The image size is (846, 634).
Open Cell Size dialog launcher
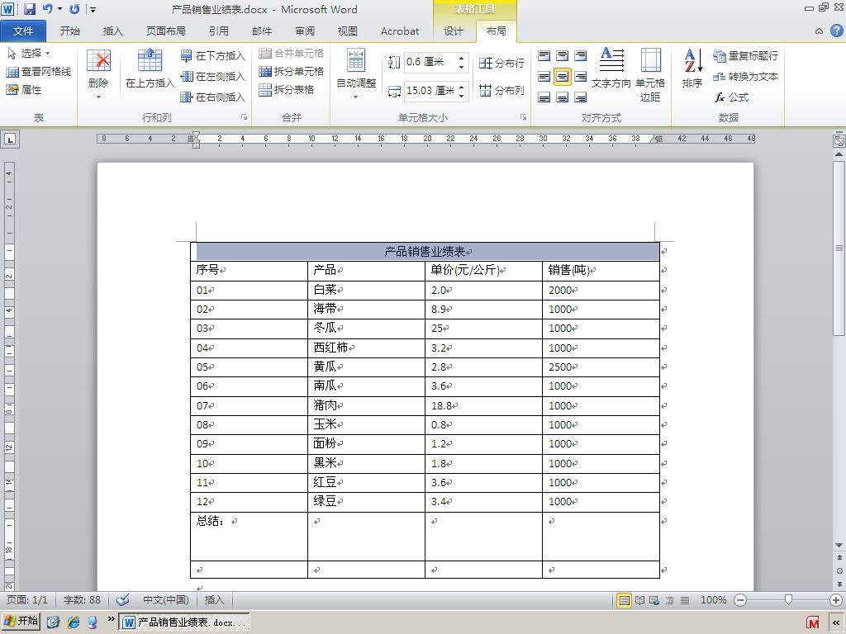point(523,117)
